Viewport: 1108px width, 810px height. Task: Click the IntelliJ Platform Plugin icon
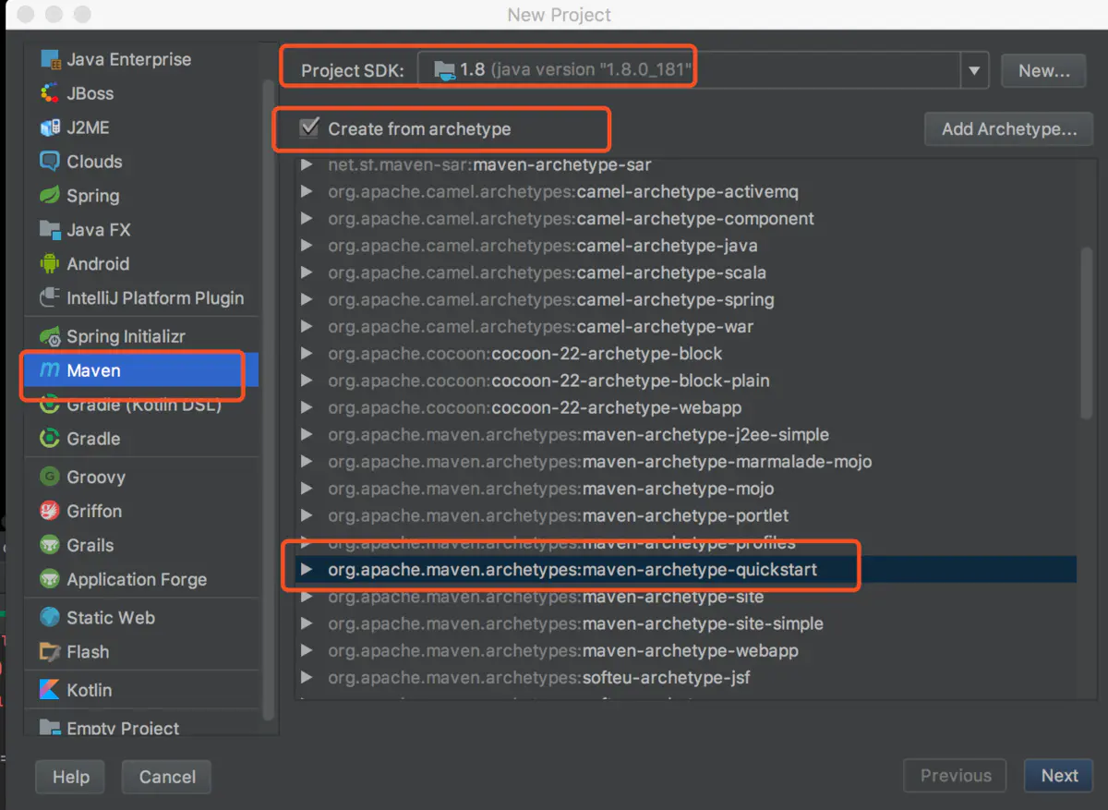50,298
